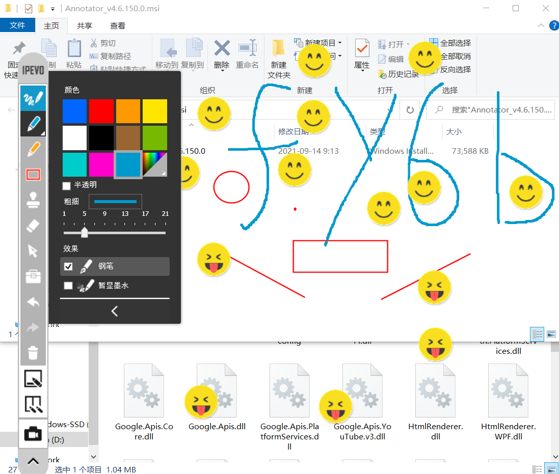
Task: Click the checkbox icon in title bar quick access
Action: pos(29,8)
